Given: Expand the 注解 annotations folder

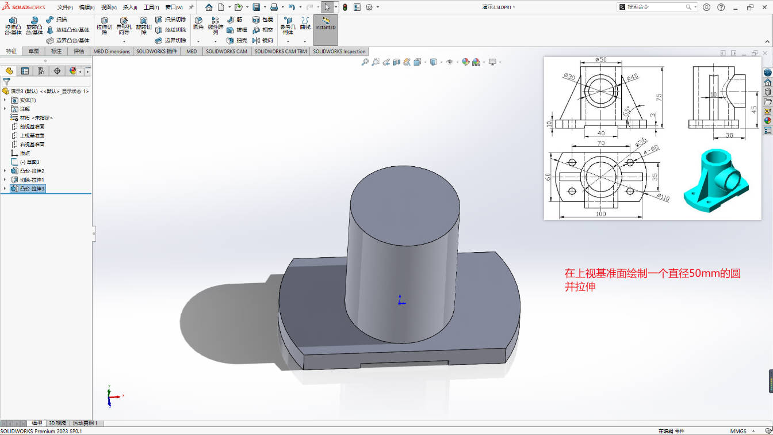Looking at the screenshot, I should [5, 109].
